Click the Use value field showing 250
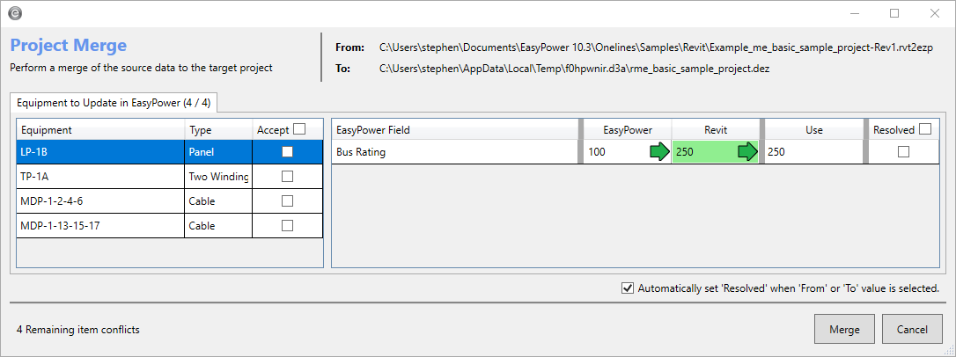Screen dimensions: 956x357 [810, 152]
